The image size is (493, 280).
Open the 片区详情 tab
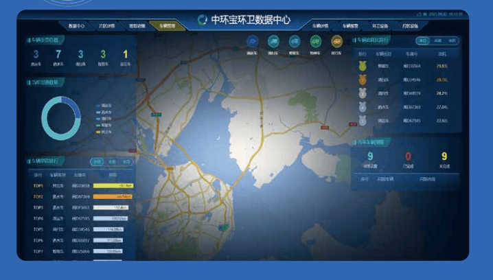point(106,26)
